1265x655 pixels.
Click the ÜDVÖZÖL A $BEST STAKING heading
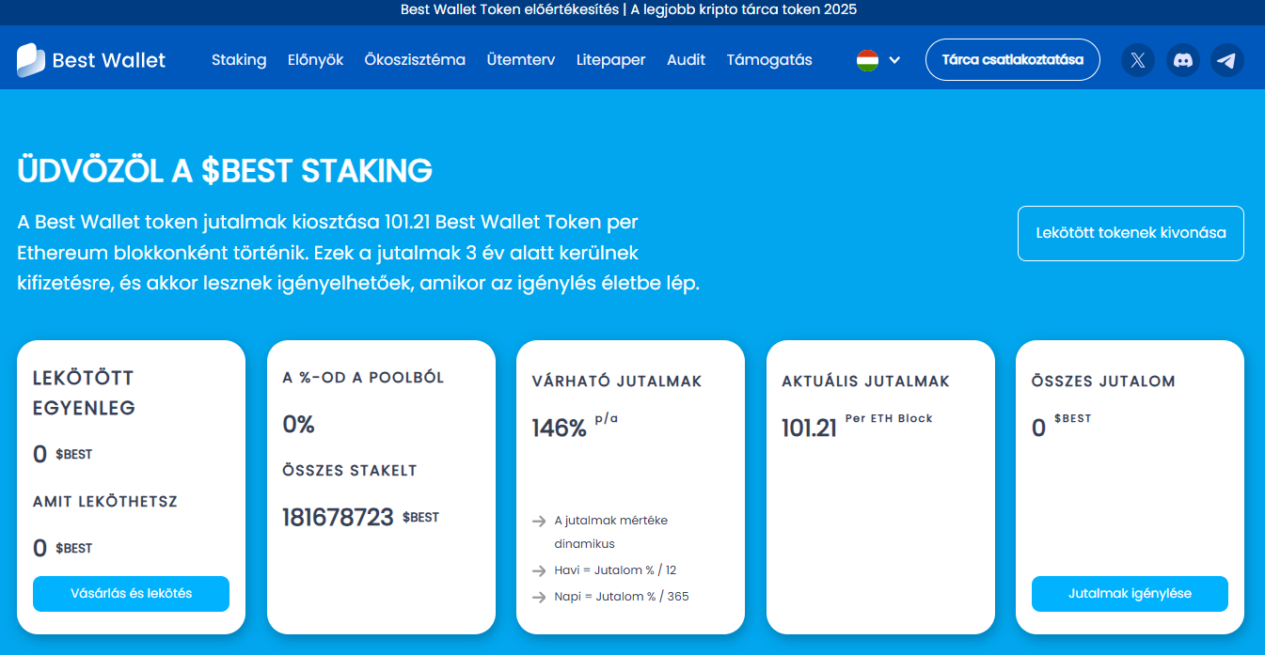pos(225,172)
